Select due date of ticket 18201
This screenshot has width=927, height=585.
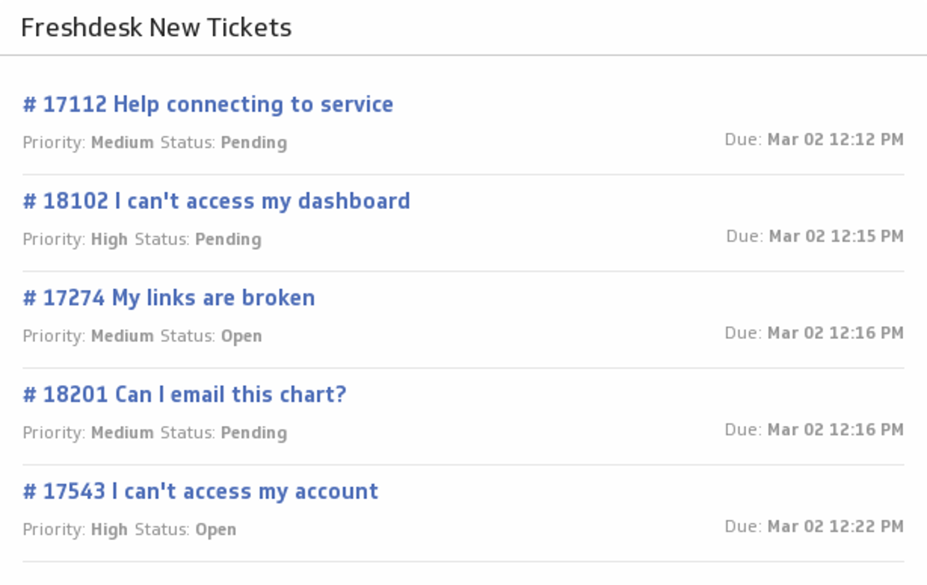835,430
